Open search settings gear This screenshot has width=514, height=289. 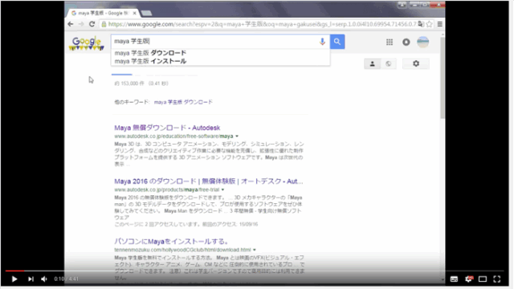coord(416,63)
